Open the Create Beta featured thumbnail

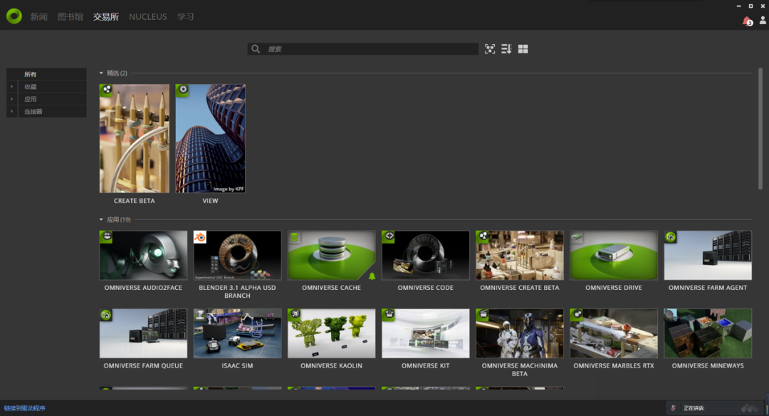pos(135,138)
